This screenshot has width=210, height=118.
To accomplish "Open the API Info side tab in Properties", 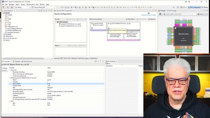I will click(x=4, y=71).
